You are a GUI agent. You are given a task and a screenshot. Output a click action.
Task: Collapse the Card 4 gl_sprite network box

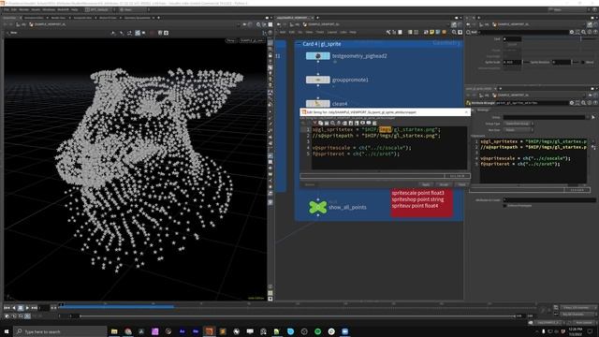(x=299, y=44)
